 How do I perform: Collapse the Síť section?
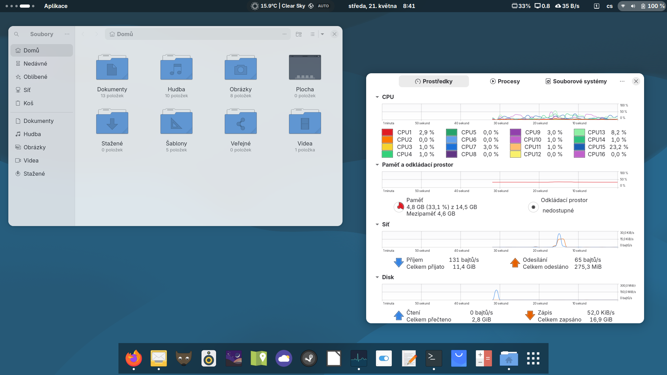[x=377, y=224]
